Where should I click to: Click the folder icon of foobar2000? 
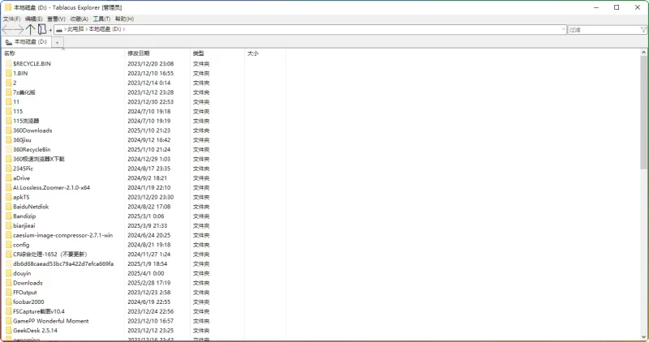tap(9, 301)
